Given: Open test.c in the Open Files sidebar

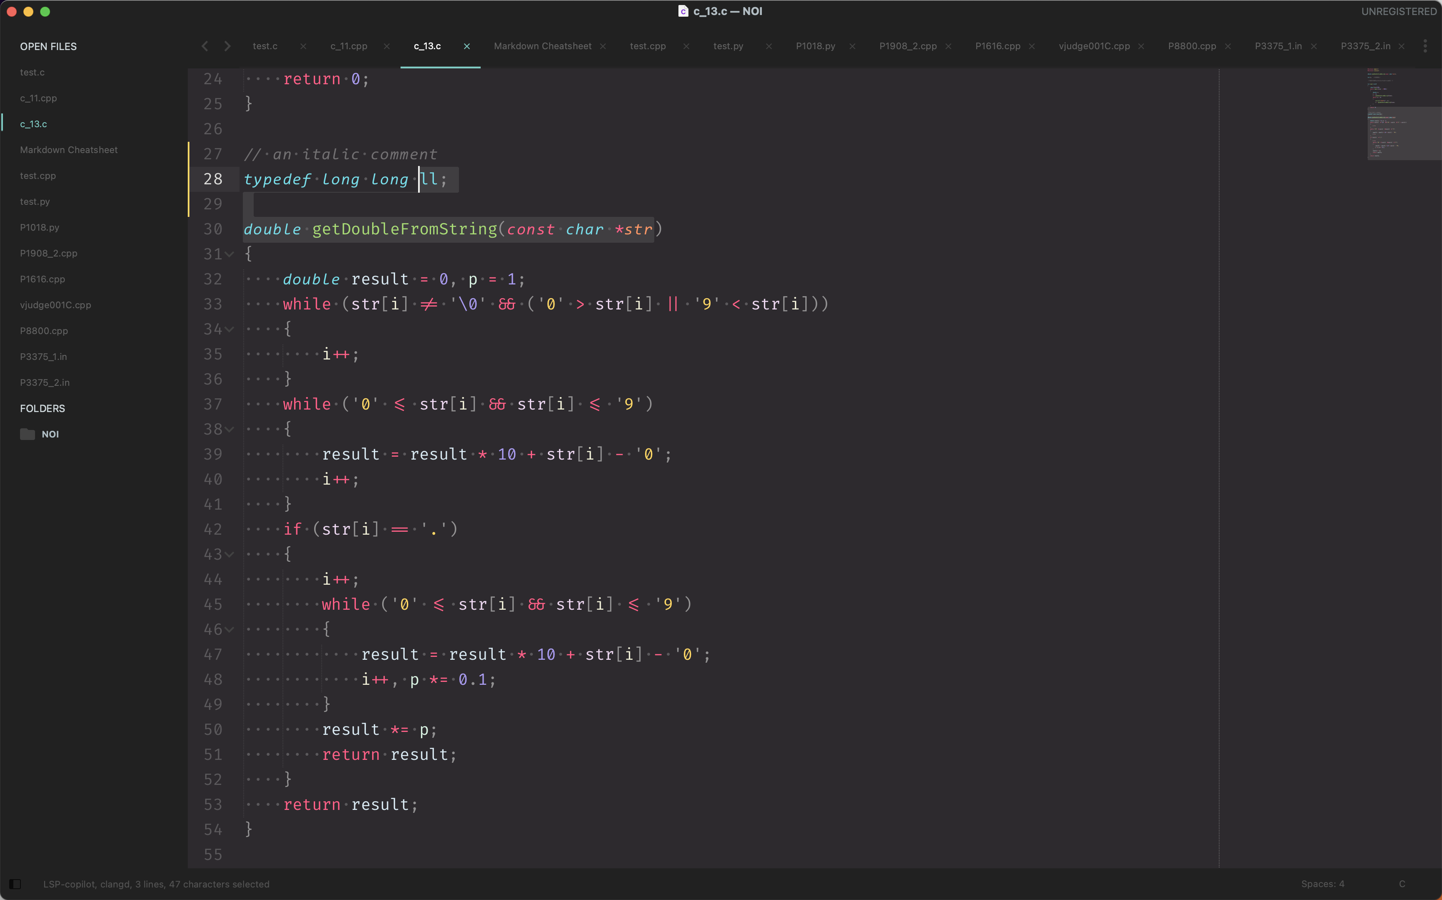Looking at the screenshot, I should pyautogui.click(x=32, y=72).
